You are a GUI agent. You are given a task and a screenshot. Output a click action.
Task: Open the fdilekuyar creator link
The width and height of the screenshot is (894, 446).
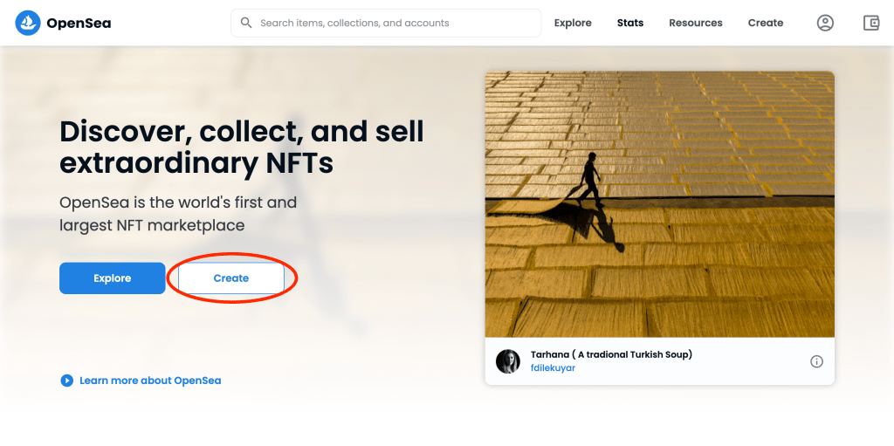click(553, 368)
